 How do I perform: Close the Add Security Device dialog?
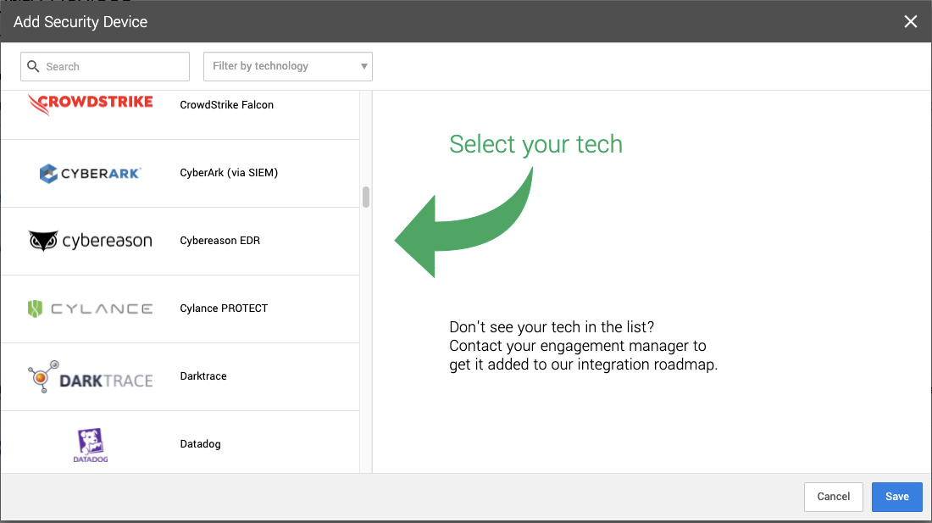coord(911,22)
